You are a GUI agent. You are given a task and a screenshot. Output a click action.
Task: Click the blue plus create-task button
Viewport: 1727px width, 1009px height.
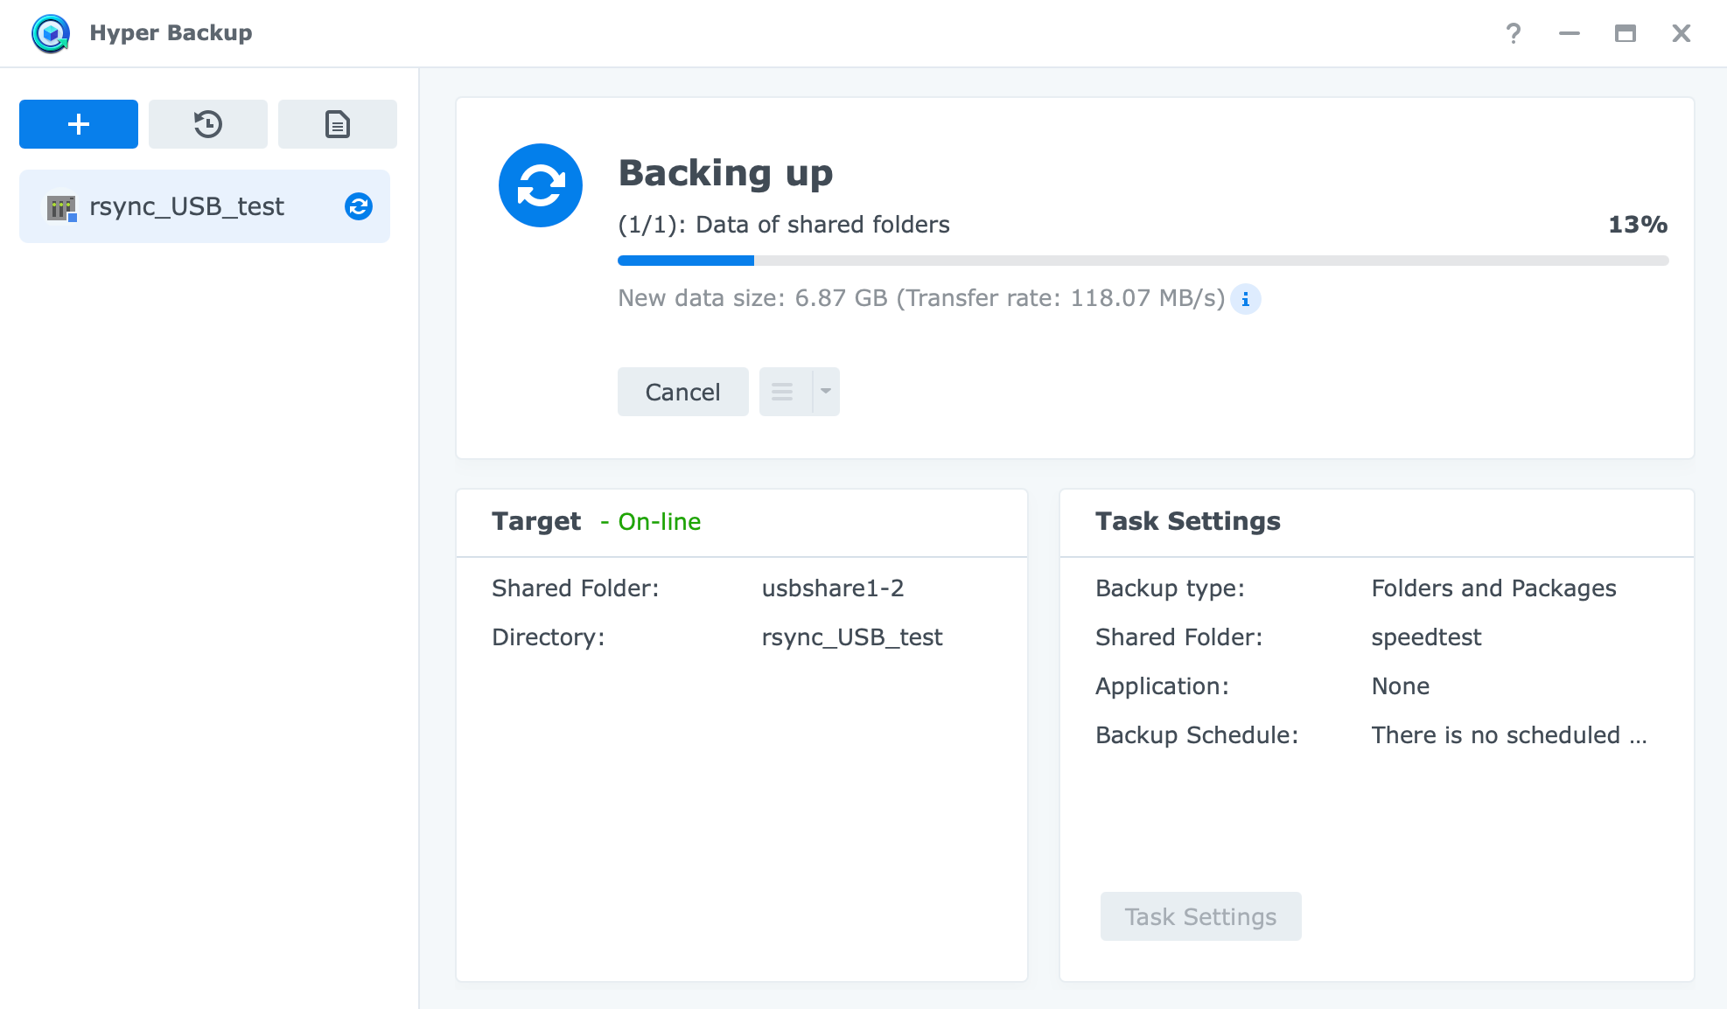[x=79, y=124]
